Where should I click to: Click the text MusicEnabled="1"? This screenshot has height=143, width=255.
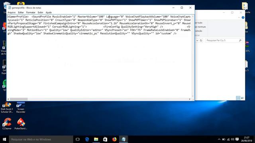pos(64,17)
